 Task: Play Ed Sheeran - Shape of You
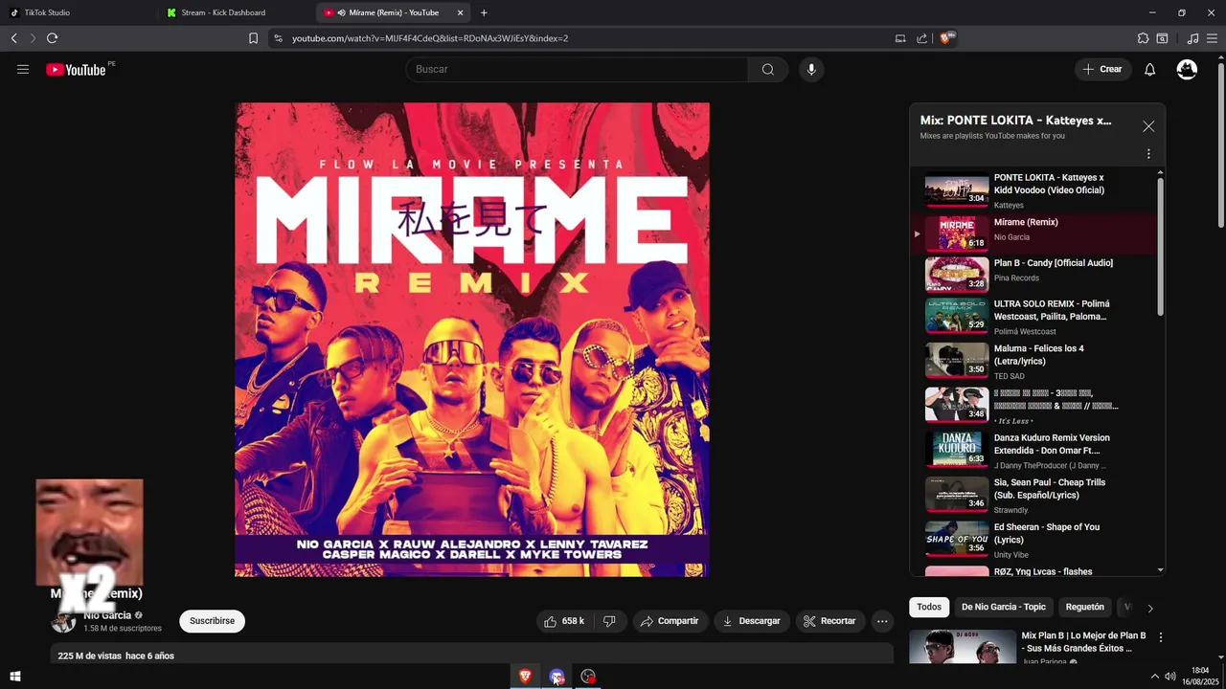1034,539
